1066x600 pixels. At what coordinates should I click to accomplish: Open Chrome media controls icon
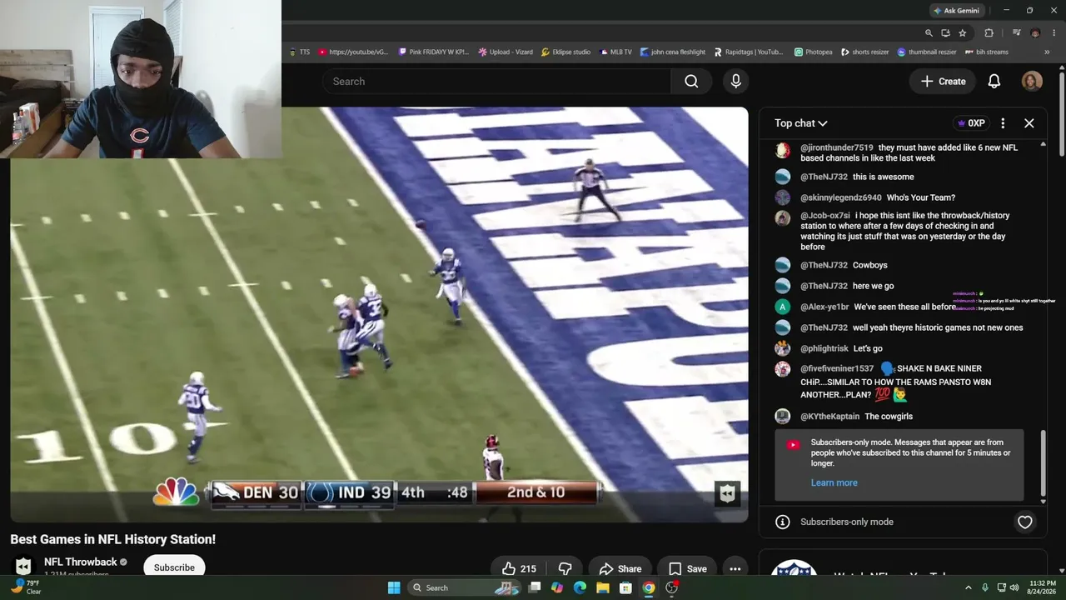(x=1017, y=33)
